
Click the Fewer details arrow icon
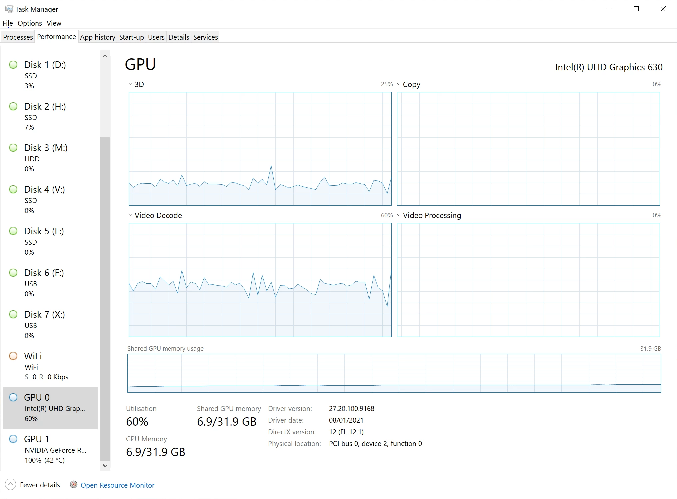click(x=11, y=485)
